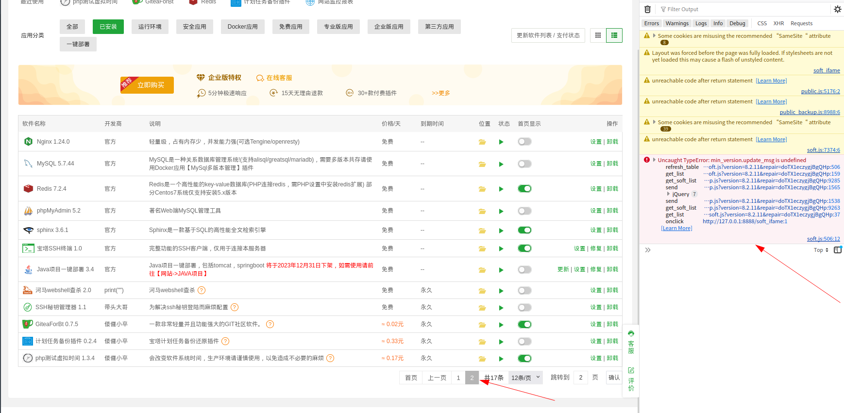844x413 pixels.
Task: Disable homepage display for Redis 7.2.4
Action: (x=524, y=189)
